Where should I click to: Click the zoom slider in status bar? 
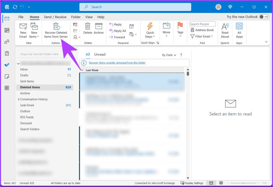[x=243, y=183]
